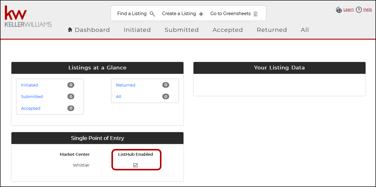Click the All link in Listings at a Glance
The width and height of the screenshot is (376, 187).
119,97
